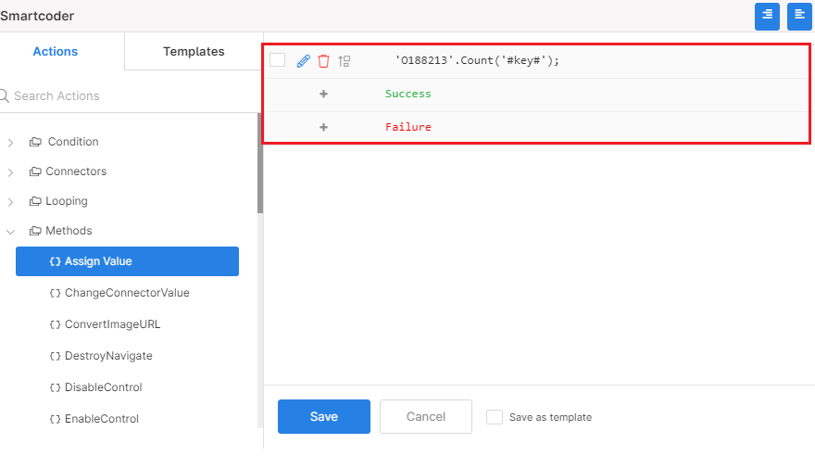Click the reorder icon beside trash
This screenshot has width=815, height=456.
tap(345, 61)
